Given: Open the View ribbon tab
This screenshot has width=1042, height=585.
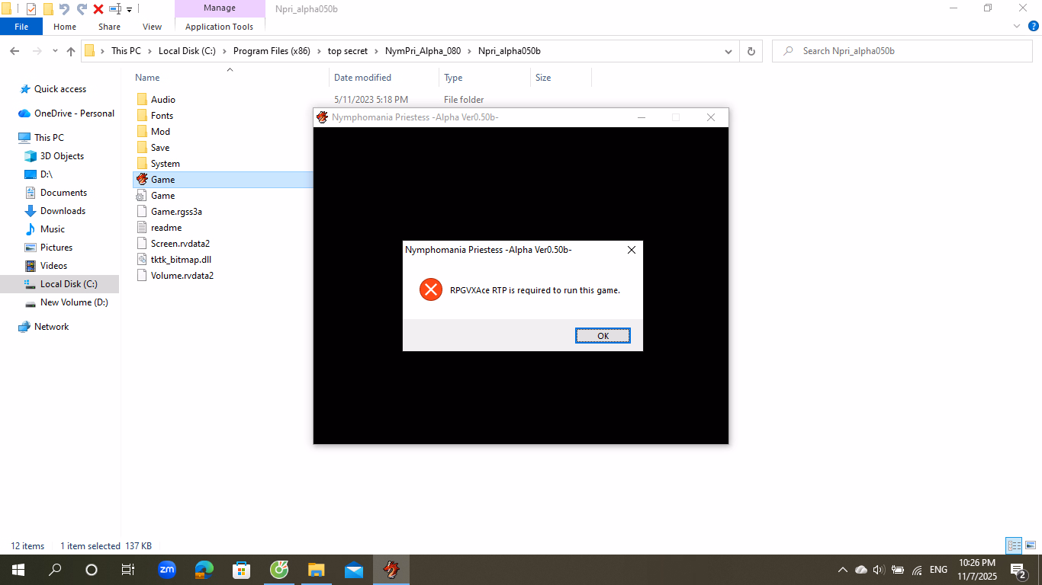Looking at the screenshot, I should point(152,27).
